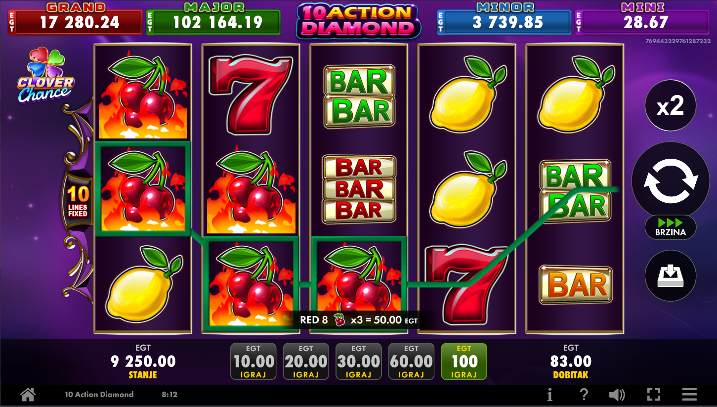
Task: Click the 10 Lines Fixed badge
Action: [x=78, y=200]
